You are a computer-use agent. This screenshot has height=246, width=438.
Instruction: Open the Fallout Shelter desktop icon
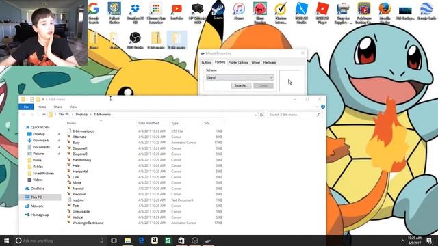114,12
